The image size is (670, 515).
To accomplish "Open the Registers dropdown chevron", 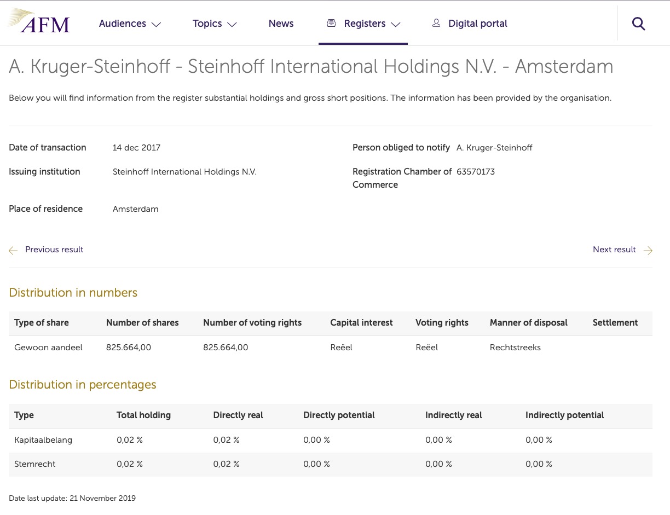I will click(396, 25).
